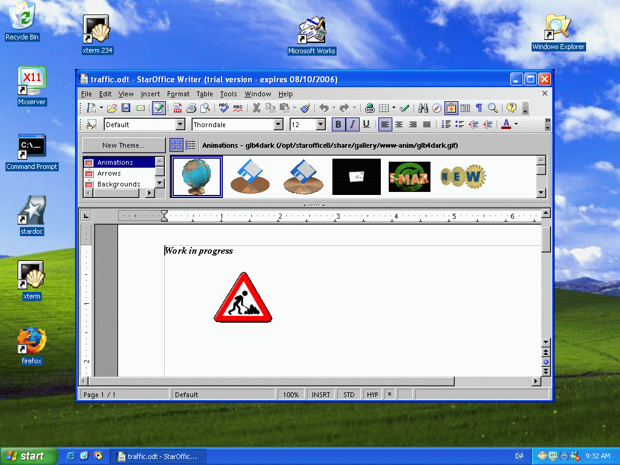This screenshot has height=465, width=620.
Task: Switch the Gallery to Icon View
Action: coord(176,145)
